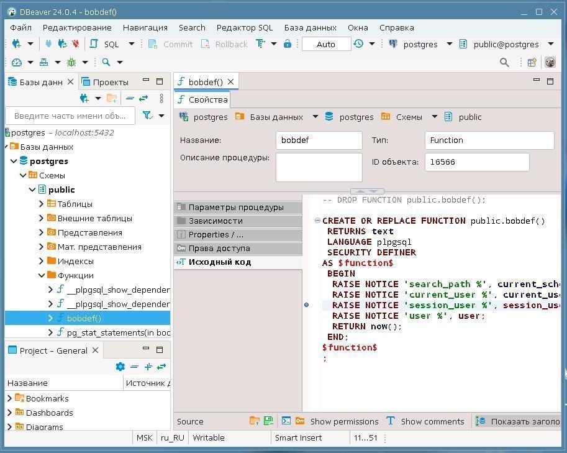The width and height of the screenshot is (567, 453).
Task: Click the bug debug icon
Action: pos(71,62)
